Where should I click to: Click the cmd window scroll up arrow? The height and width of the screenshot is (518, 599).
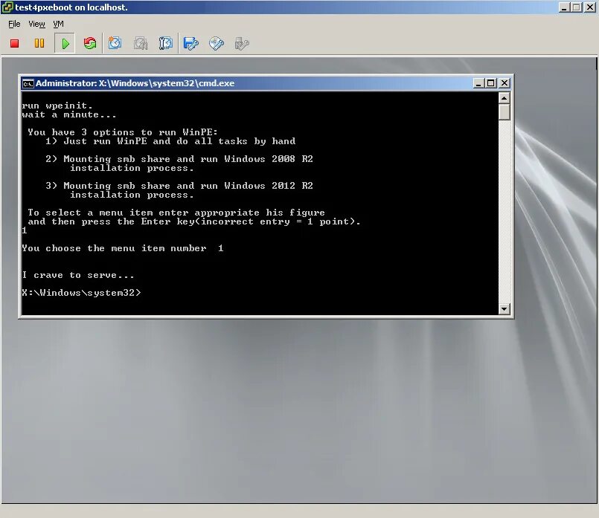click(504, 98)
